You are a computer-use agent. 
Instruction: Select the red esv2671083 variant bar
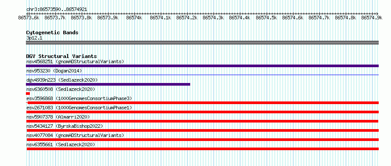click(x=203, y=112)
